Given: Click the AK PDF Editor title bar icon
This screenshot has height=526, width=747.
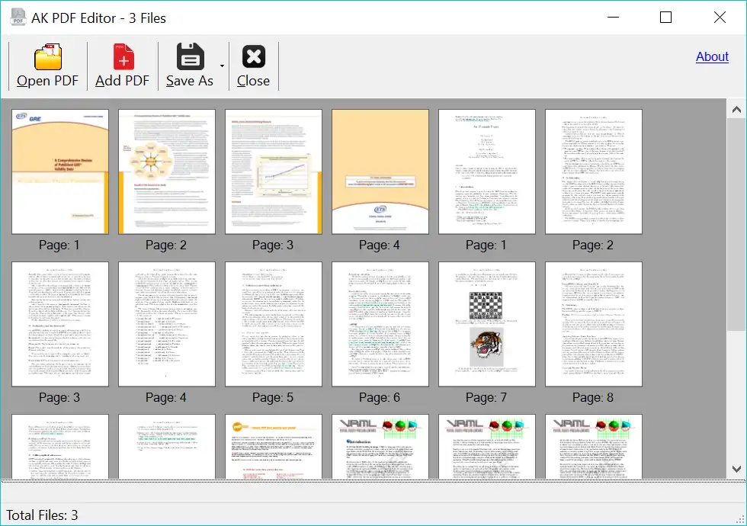Looking at the screenshot, I should (x=20, y=17).
